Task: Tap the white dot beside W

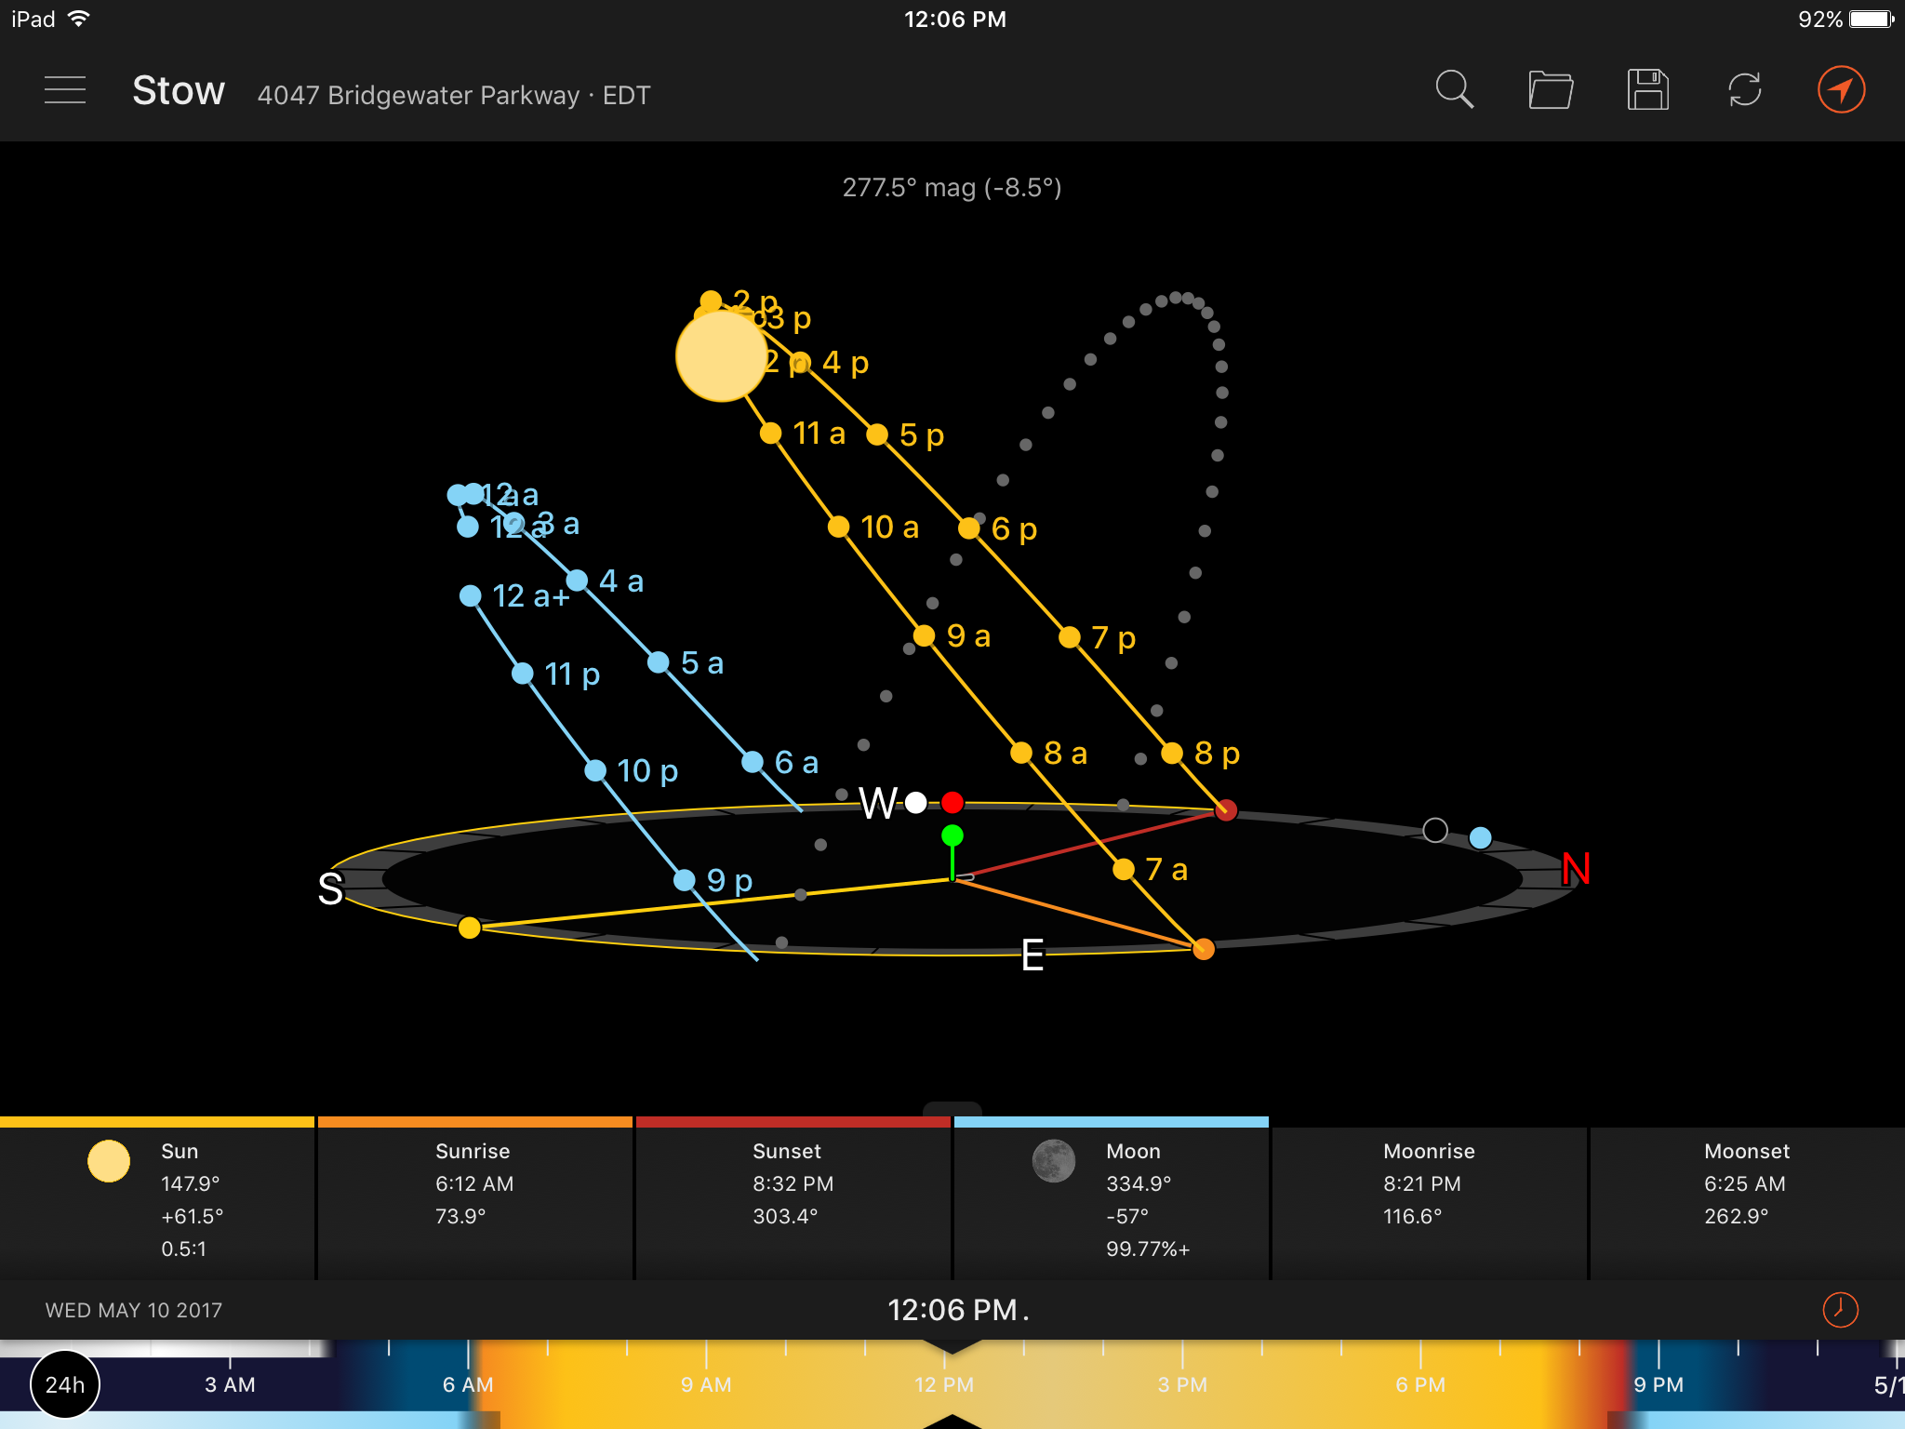Action: [x=916, y=803]
